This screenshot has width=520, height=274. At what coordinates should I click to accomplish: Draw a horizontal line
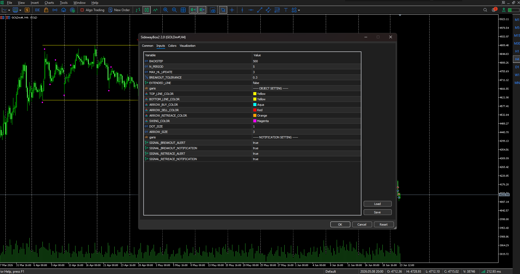point(251,10)
